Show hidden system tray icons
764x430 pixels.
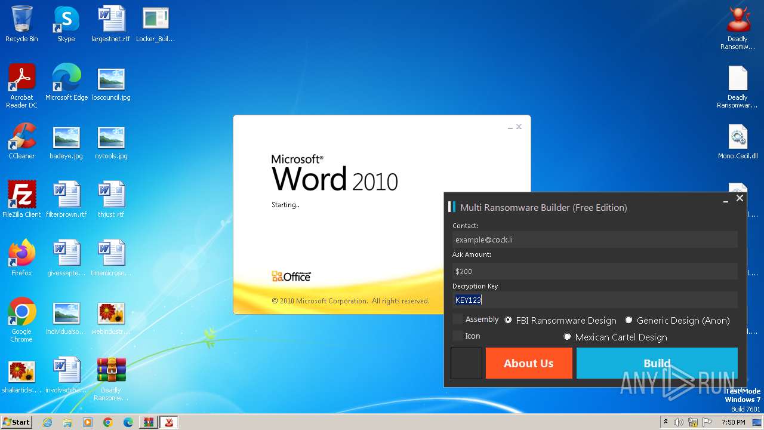[666, 422]
